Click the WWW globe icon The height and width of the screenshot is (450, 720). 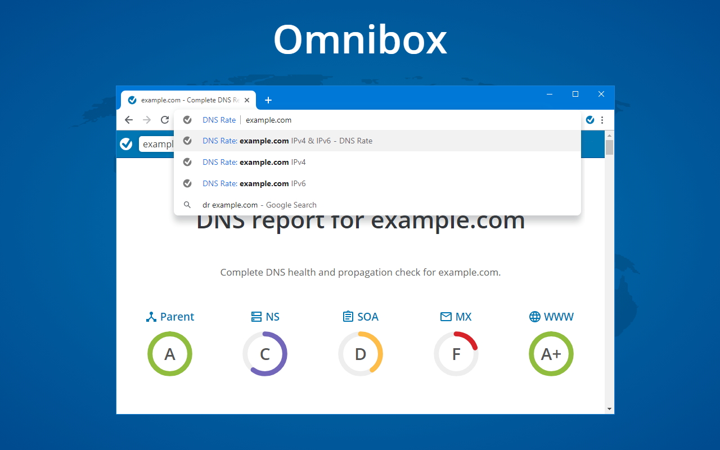[535, 317]
